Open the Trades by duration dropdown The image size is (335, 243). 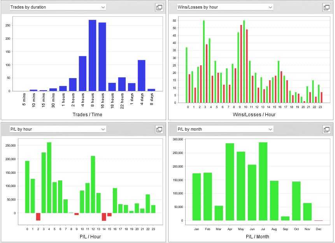(58, 7)
